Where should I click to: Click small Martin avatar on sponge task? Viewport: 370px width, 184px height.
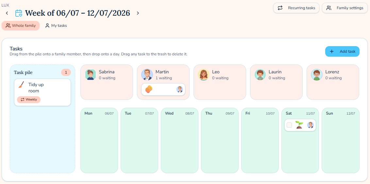point(180,89)
